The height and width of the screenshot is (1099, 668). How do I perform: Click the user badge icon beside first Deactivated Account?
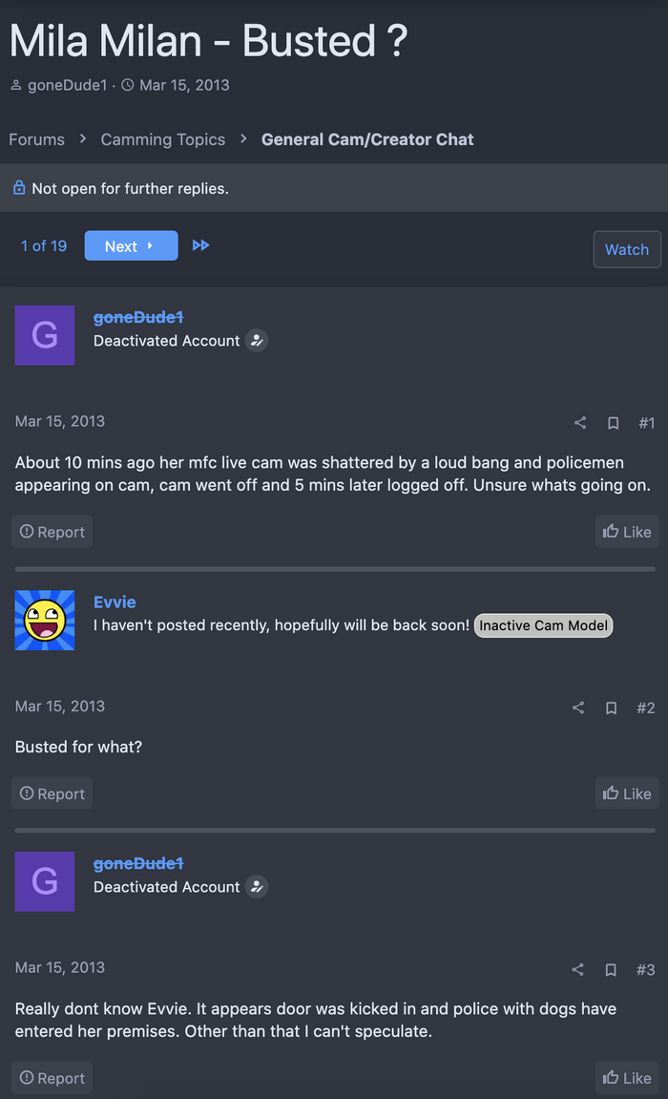(257, 341)
